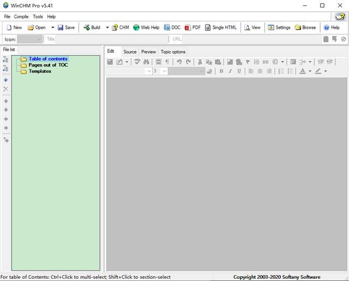Viewport: 349px width, 281px height.
Task: Click the clear circle-slash icon near URL
Action: (x=344, y=39)
